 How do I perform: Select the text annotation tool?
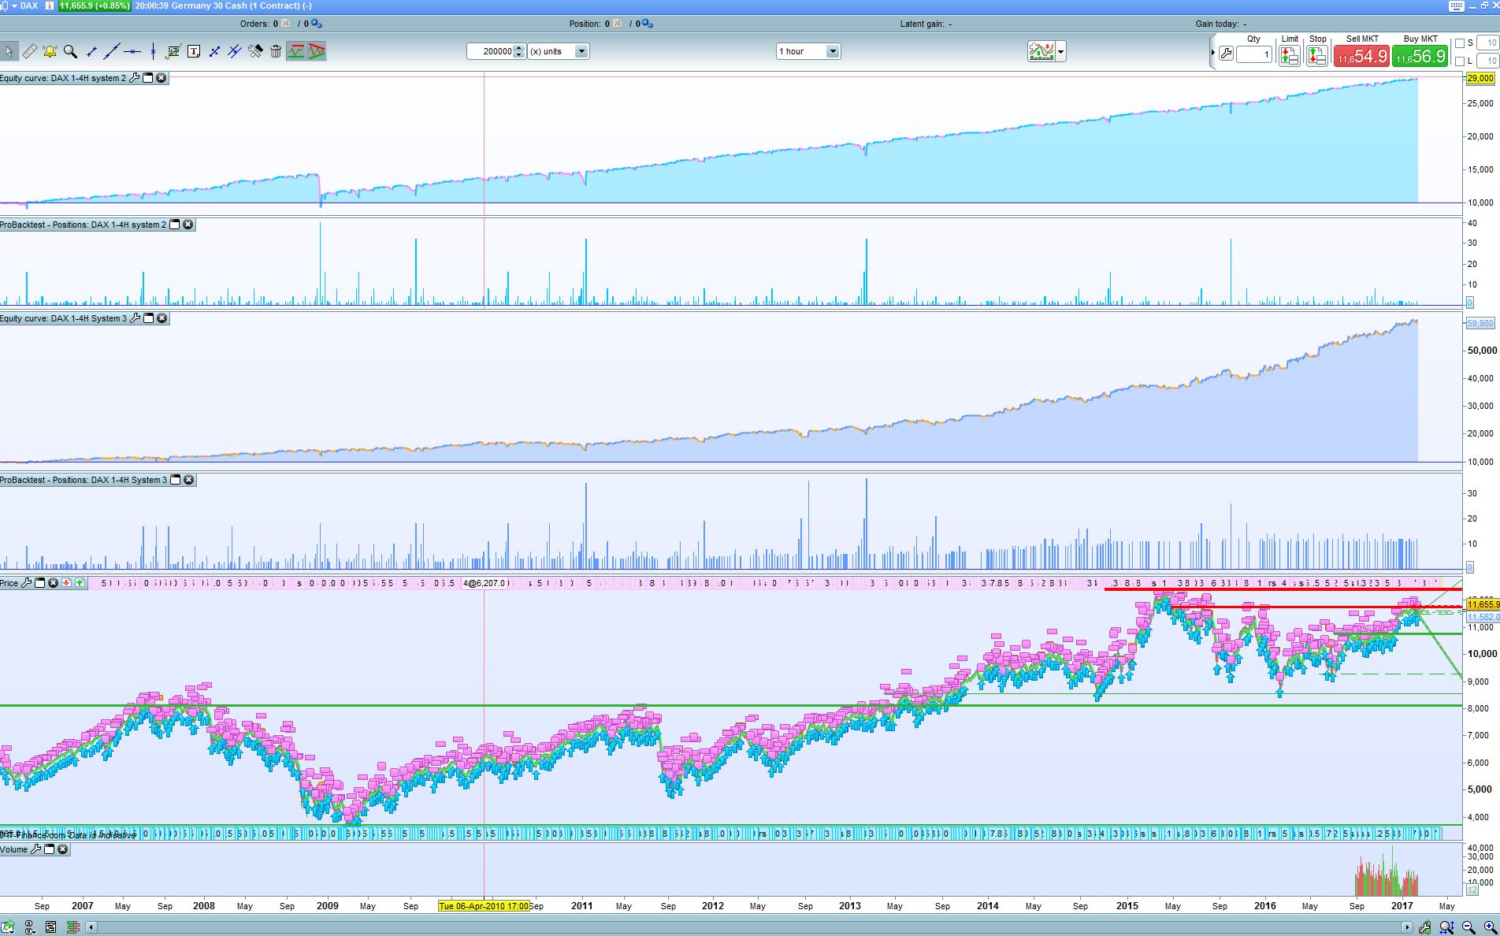[x=194, y=51]
